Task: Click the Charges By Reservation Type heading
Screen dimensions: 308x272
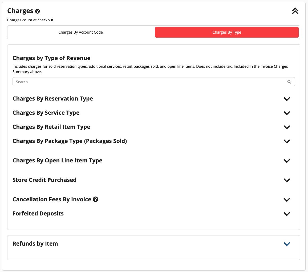Action: coord(53,99)
